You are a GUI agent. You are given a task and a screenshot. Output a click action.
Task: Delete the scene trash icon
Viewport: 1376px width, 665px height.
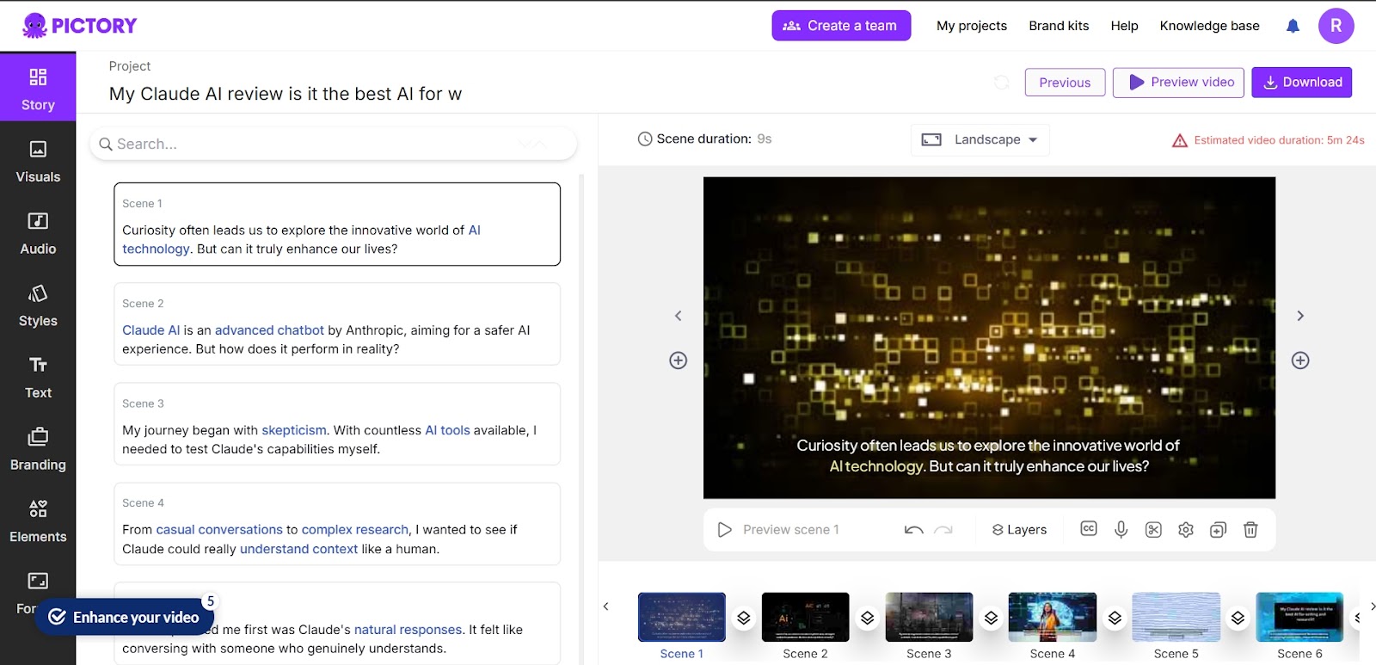coord(1250,530)
